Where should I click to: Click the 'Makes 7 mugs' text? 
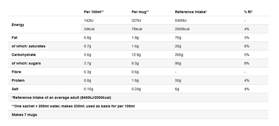24,115
